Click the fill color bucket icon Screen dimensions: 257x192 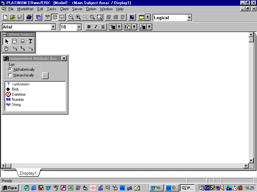point(128,27)
